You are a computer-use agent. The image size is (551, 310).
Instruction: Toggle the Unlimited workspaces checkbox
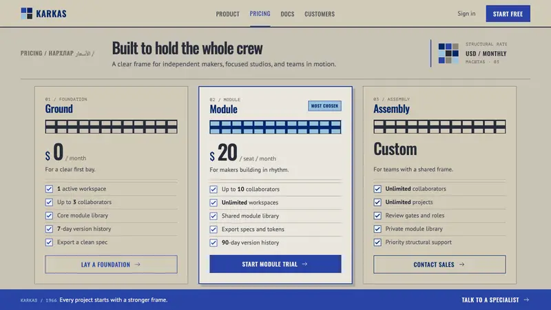coord(214,203)
